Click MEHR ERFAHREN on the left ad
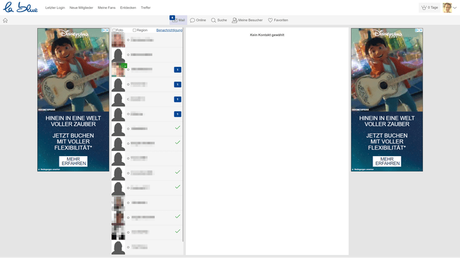Image resolution: width=460 pixels, height=258 pixels. 73,161
